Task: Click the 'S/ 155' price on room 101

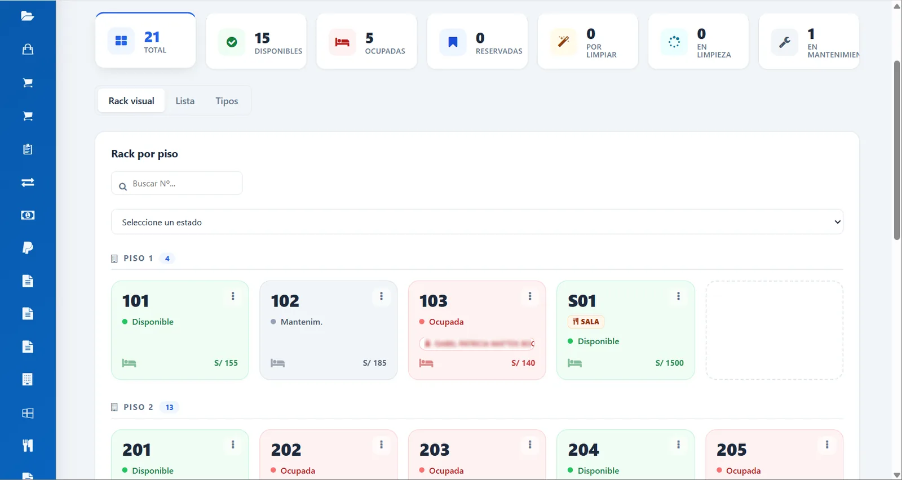Action: click(x=226, y=363)
